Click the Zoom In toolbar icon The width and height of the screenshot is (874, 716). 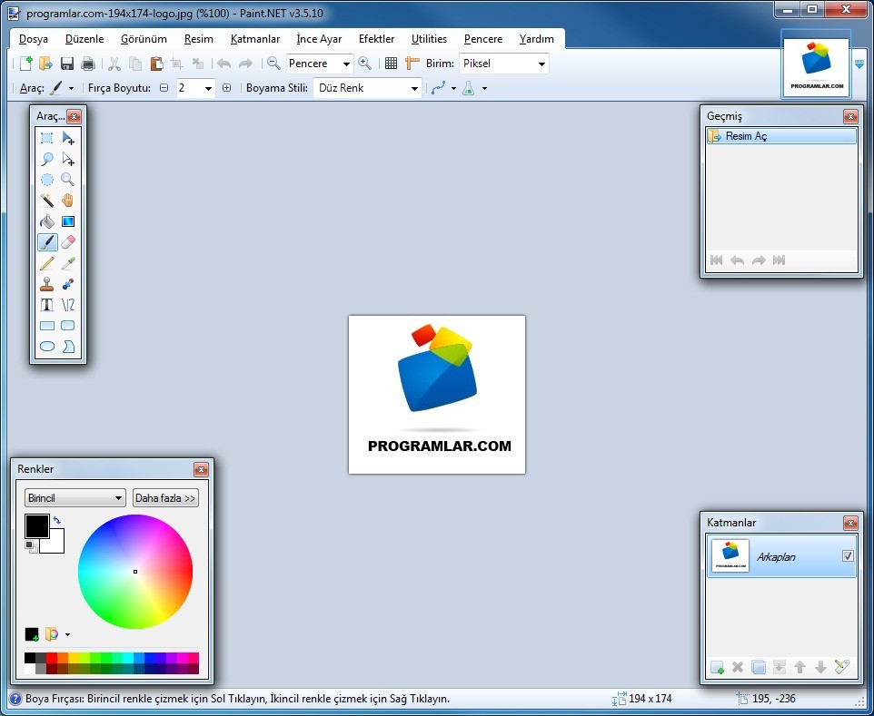point(364,64)
